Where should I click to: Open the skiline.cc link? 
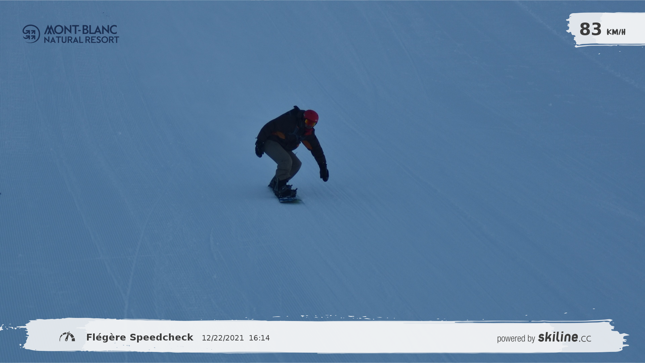coord(564,337)
